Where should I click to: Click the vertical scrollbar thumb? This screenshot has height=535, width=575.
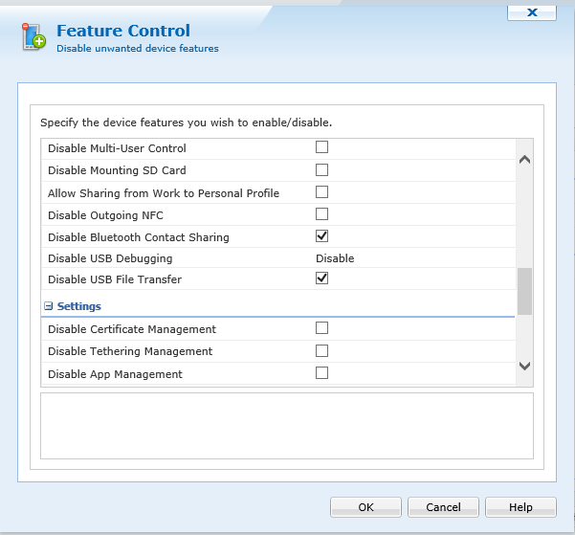pos(524,291)
